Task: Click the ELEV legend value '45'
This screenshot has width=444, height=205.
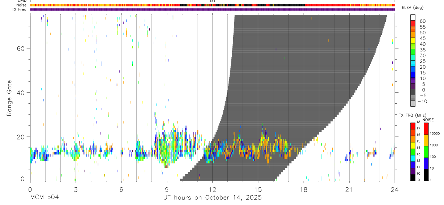Action: pos(422,38)
